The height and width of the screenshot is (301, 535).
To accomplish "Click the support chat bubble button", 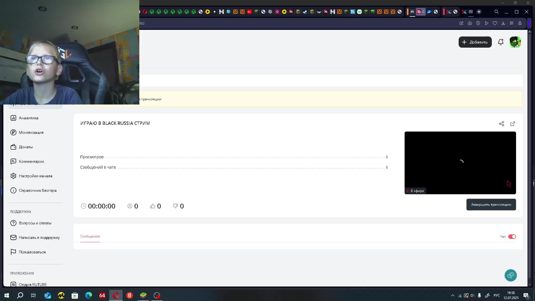I will click(x=510, y=275).
